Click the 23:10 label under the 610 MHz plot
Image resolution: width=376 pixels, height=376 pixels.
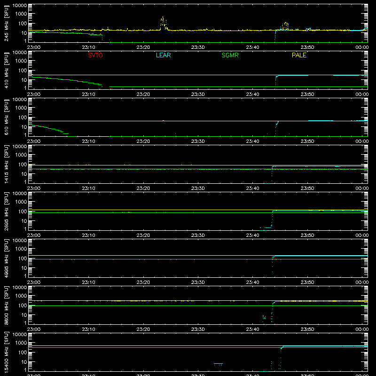(x=88, y=141)
